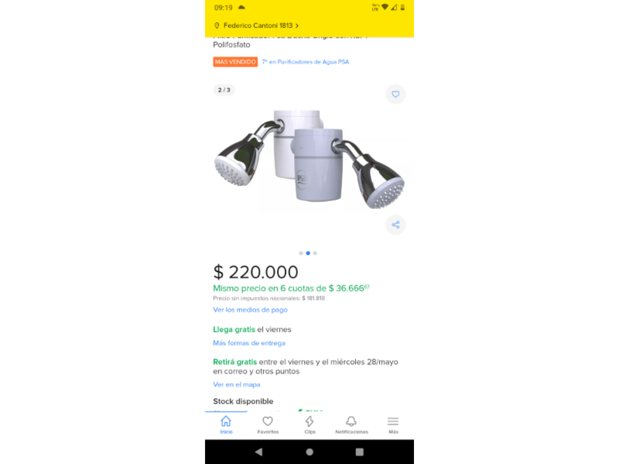This screenshot has height=464, width=619.
Task: Tap the Android recent apps square button
Action: pos(359,452)
